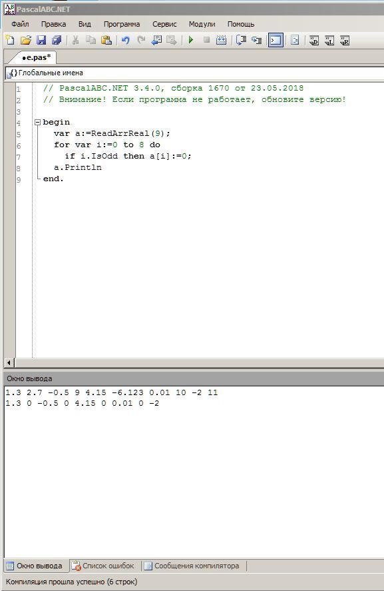Viewport: 384px width, 591px height.
Task: Click the Stop program square icon
Action: click(206, 40)
